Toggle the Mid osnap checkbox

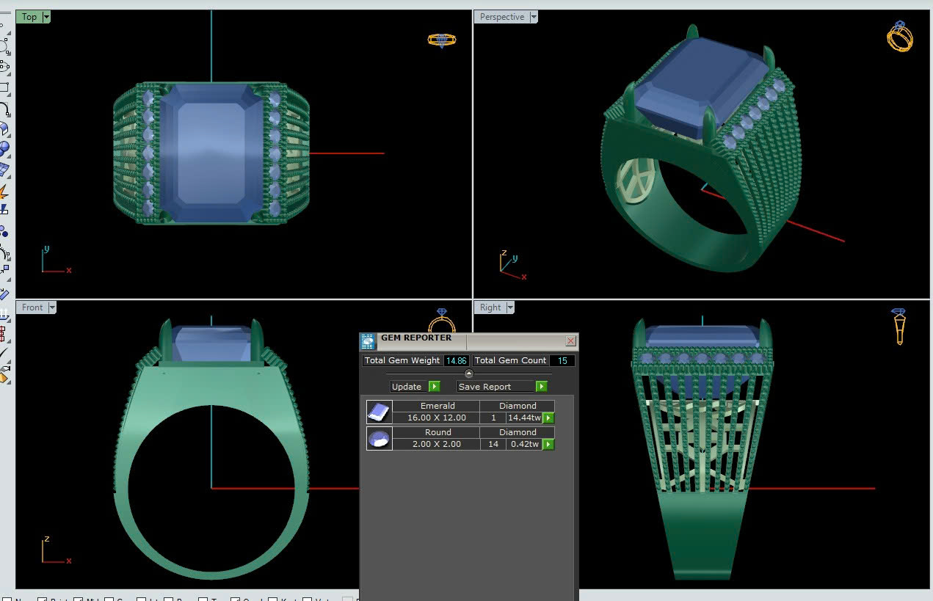(79, 599)
